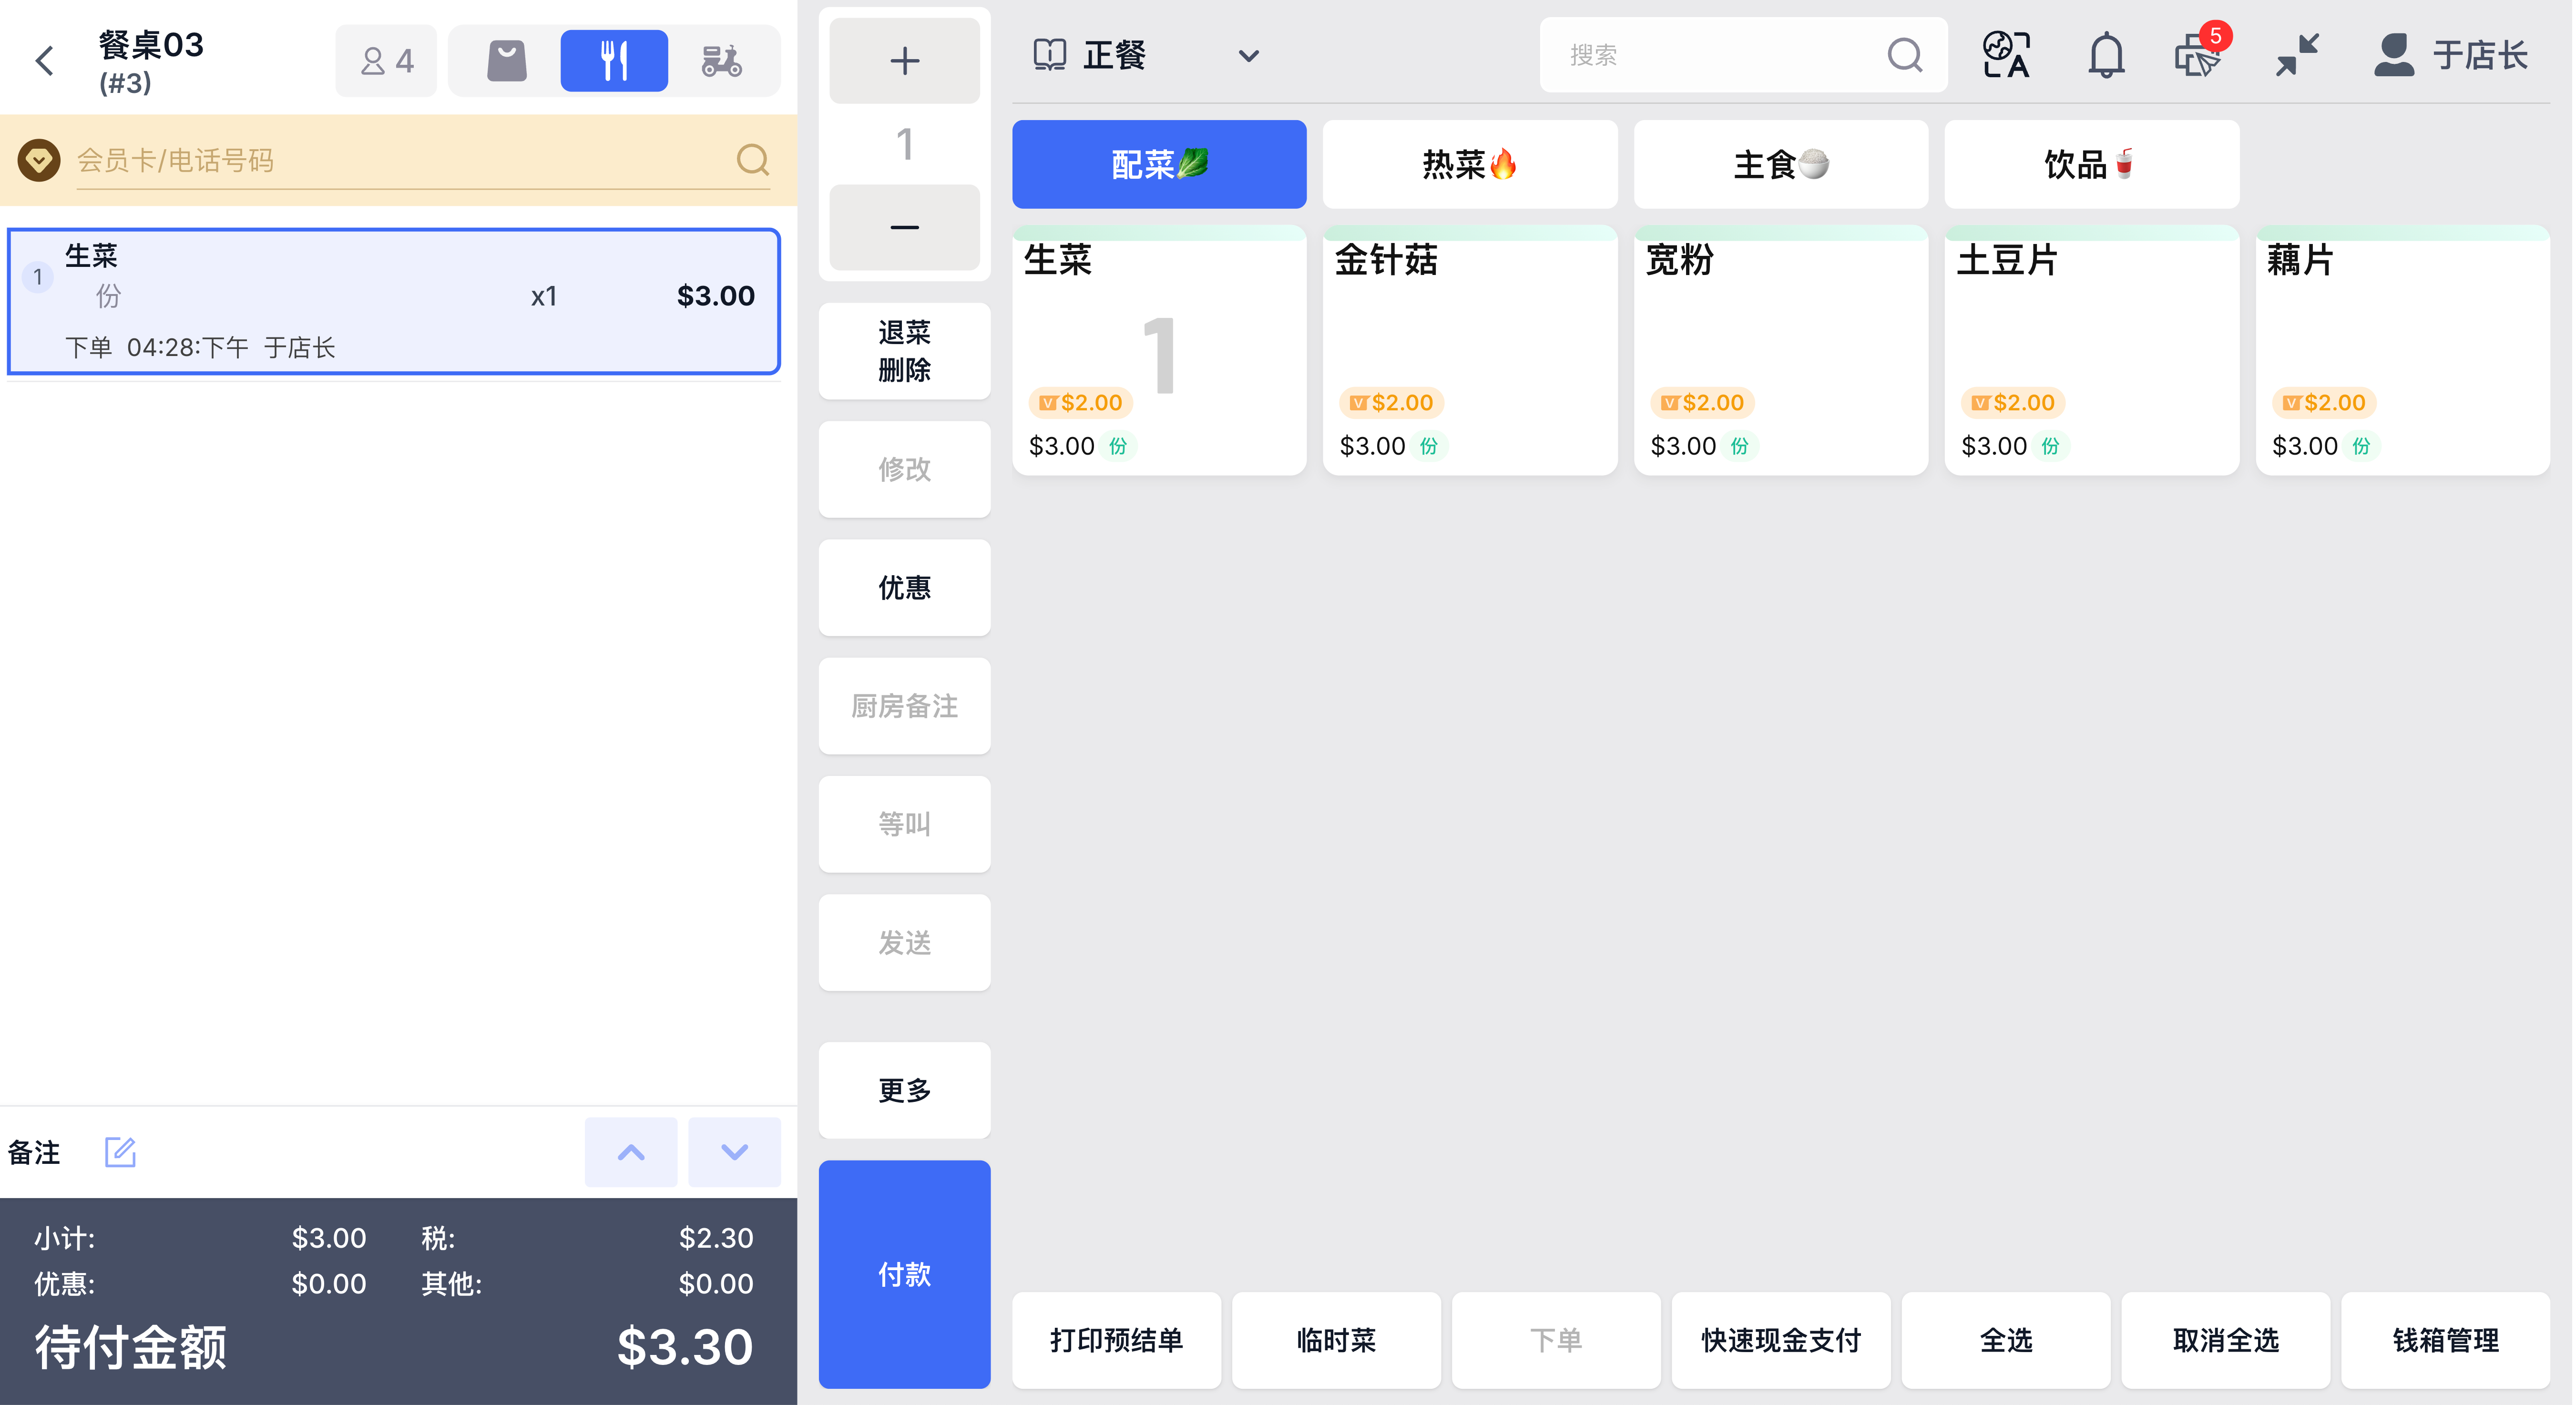Select the delivery scooter order type
Image resolution: width=2576 pixels, height=1405 pixels.
pyautogui.click(x=721, y=60)
